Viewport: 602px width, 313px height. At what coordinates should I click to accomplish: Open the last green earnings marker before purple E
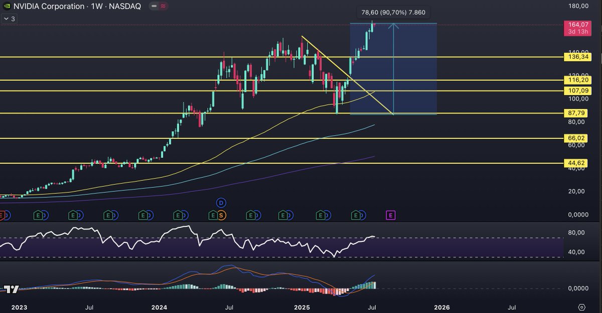[x=356, y=215]
